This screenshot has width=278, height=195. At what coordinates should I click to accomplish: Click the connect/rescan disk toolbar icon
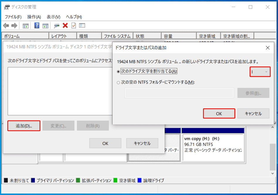click(57, 26)
